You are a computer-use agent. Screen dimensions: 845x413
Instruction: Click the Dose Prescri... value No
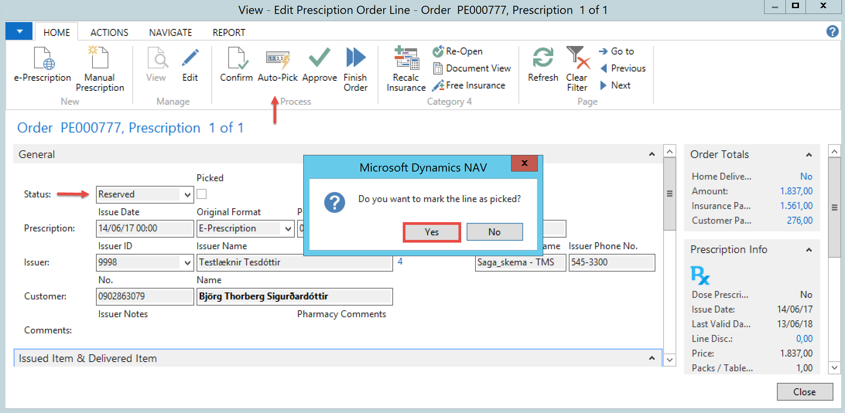806,295
